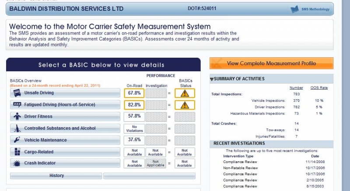Click the Fatigued Driving warning triangle status

point(184,105)
